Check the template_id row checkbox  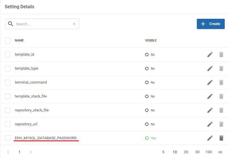(x=8, y=55)
